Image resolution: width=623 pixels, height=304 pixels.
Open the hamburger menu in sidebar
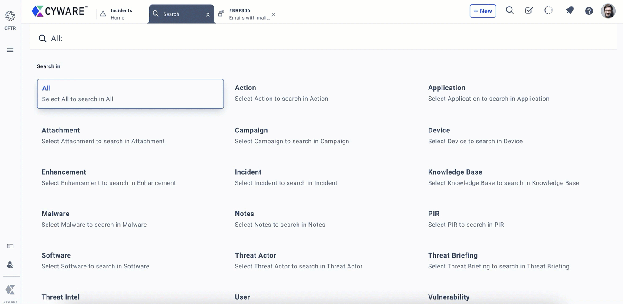[10, 50]
